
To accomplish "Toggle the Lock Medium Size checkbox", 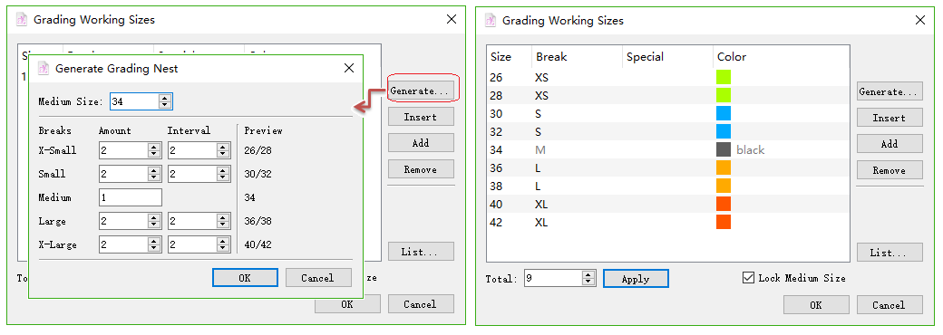I will (x=748, y=278).
